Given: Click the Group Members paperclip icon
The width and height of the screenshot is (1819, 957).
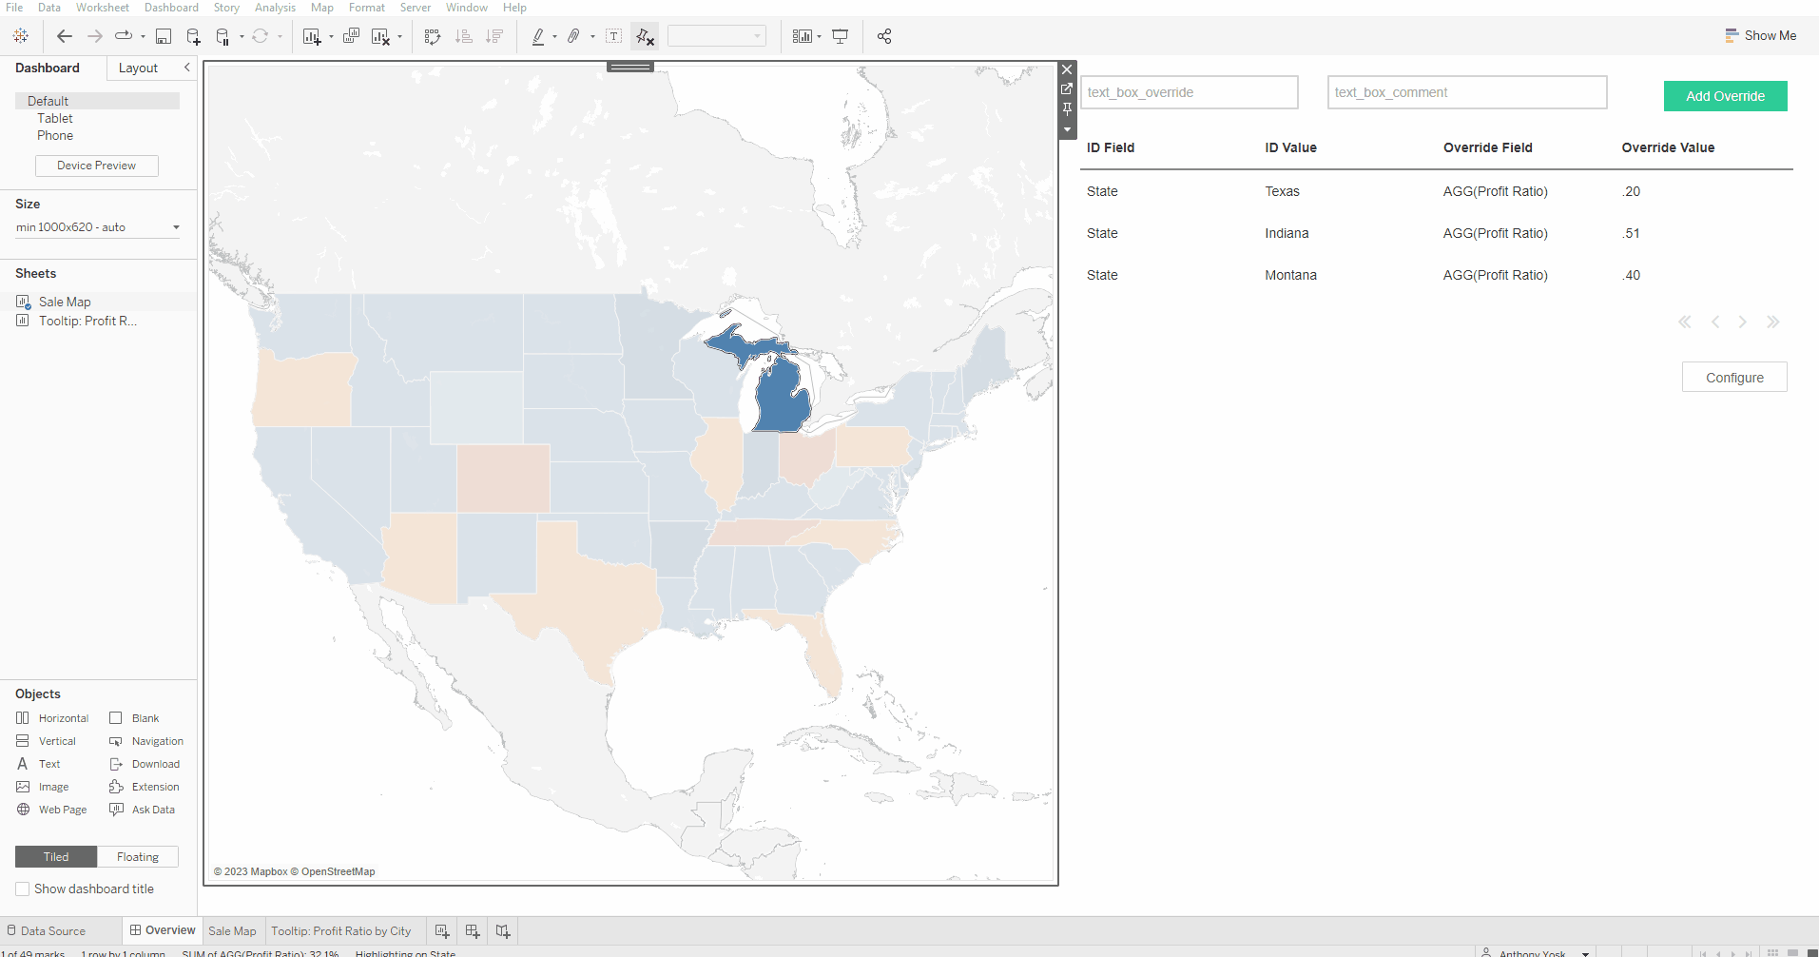Looking at the screenshot, I should 573,36.
